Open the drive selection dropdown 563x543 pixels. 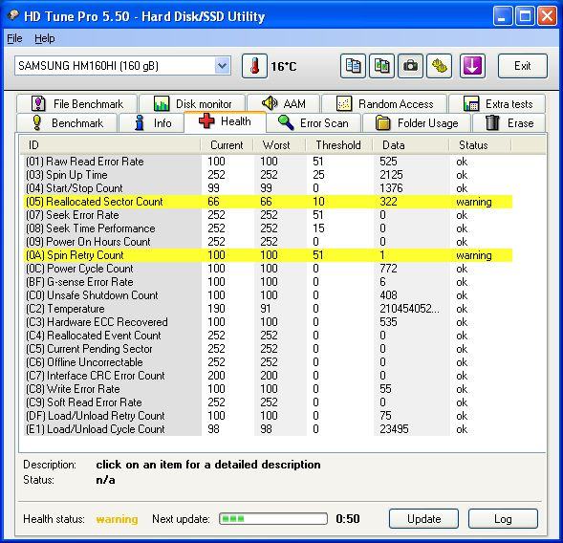pyautogui.click(x=223, y=66)
